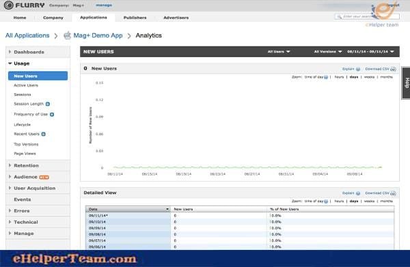Select Active Users in Usage menu

(26, 85)
